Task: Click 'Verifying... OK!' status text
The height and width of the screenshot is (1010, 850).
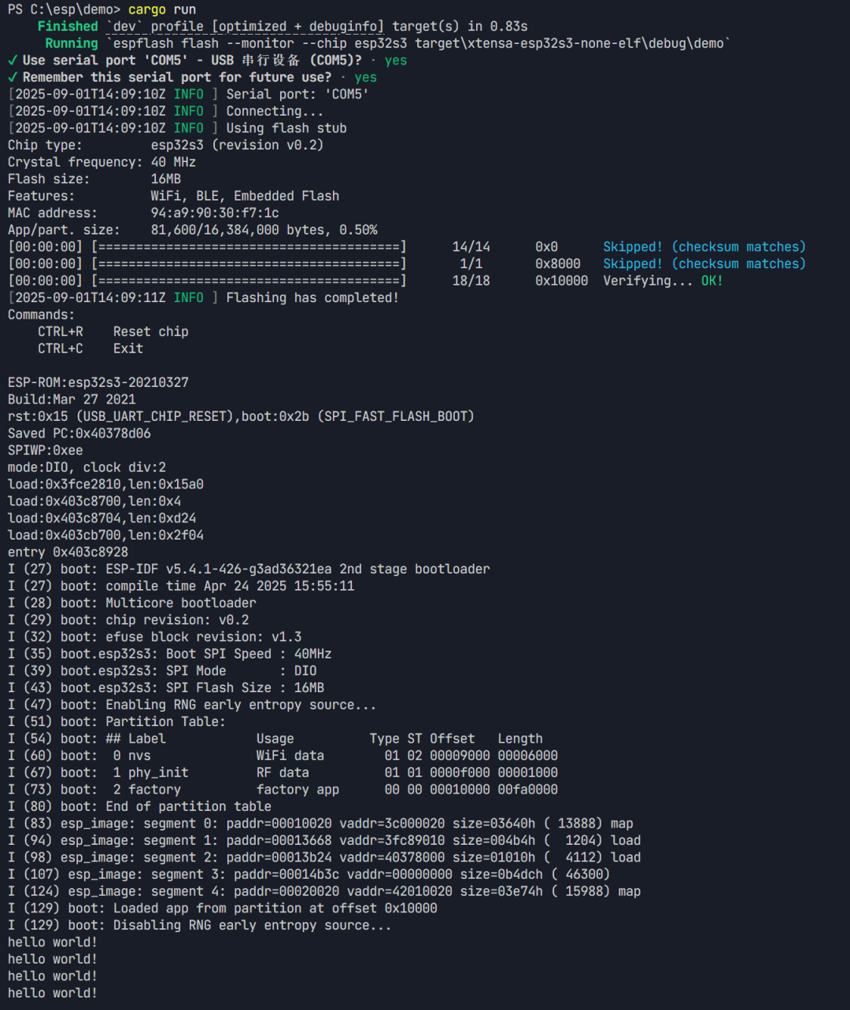Action: pos(663,281)
